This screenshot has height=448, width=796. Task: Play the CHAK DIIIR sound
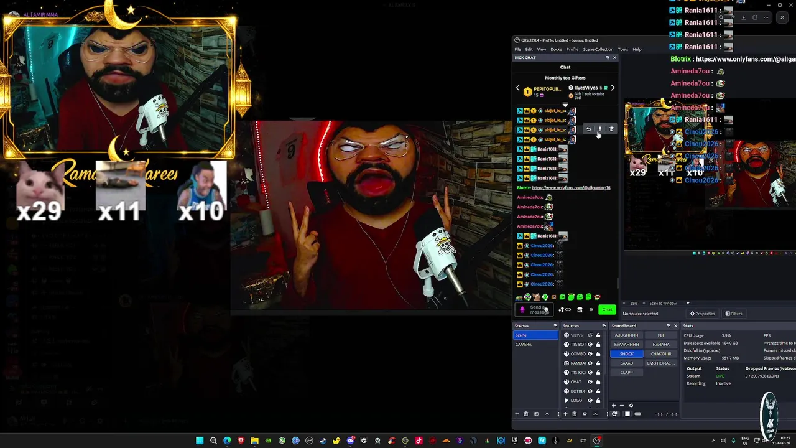pyautogui.click(x=660, y=354)
